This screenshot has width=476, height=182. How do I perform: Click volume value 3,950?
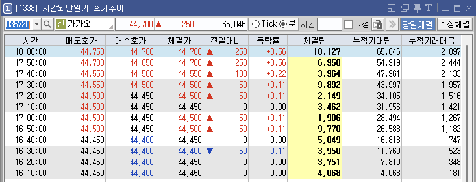tap(330, 151)
